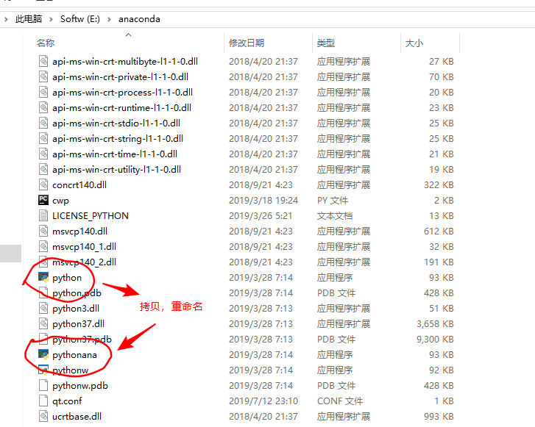This screenshot has width=535, height=427.
Task: Select the cwp file name
Action: 61,201
